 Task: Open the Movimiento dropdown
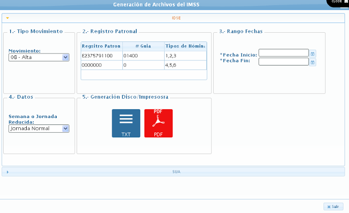coord(65,57)
